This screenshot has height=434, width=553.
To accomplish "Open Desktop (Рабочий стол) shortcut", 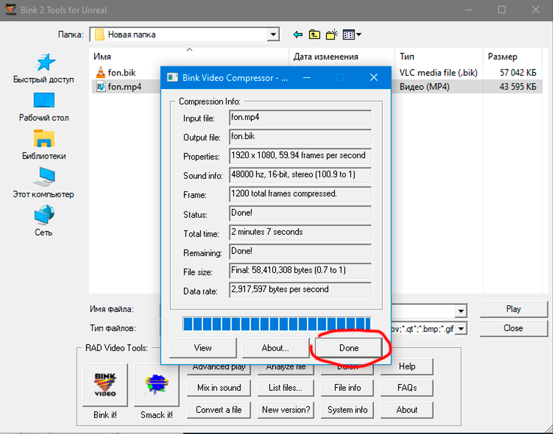I will (x=44, y=107).
